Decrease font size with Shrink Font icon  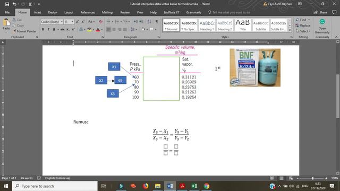[x=83, y=22]
